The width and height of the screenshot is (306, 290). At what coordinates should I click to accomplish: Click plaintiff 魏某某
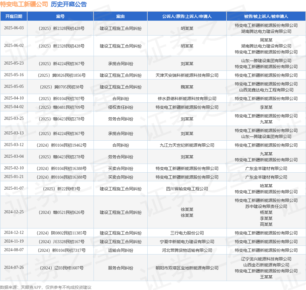187,87
